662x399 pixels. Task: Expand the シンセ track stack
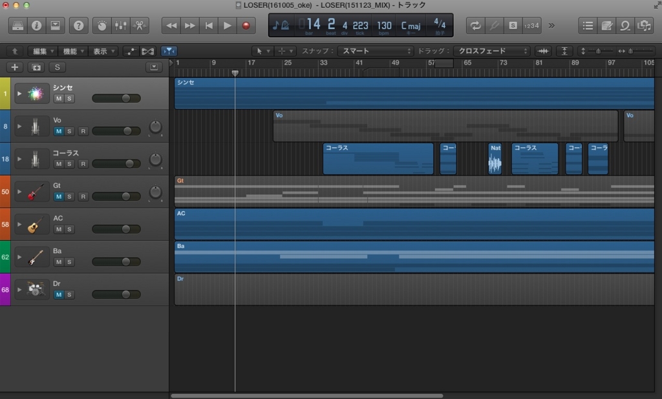point(19,94)
